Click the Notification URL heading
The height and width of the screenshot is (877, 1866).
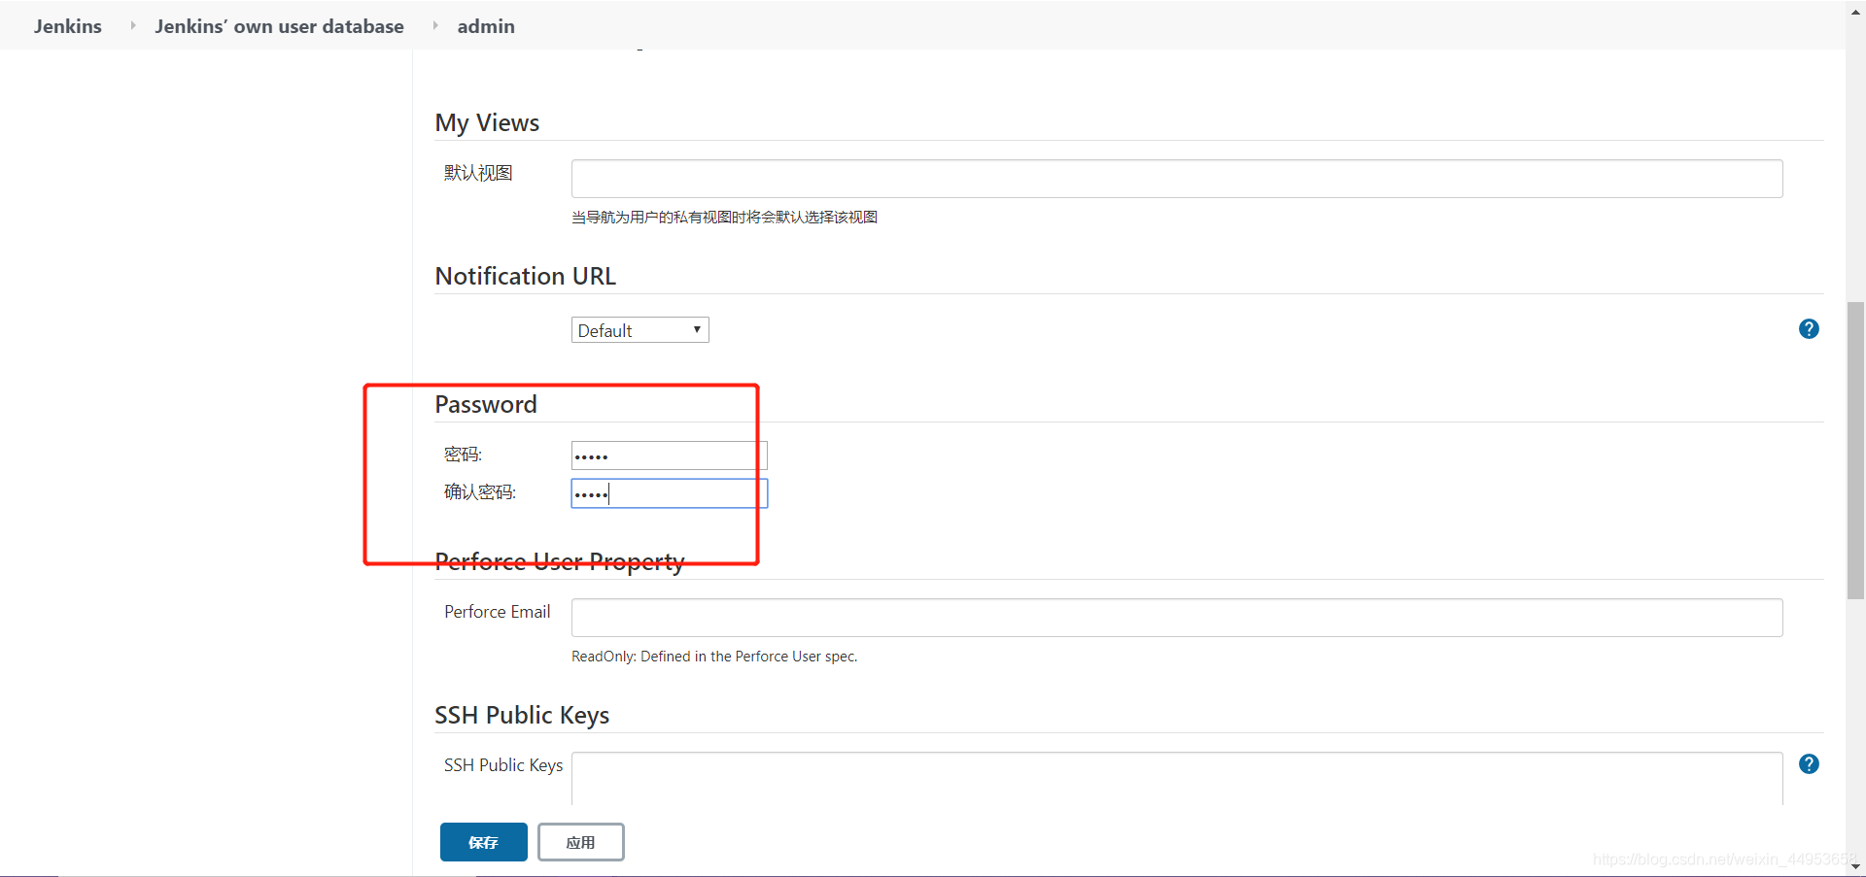click(526, 276)
